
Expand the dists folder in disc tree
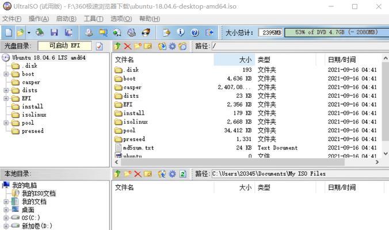click(x=6, y=90)
